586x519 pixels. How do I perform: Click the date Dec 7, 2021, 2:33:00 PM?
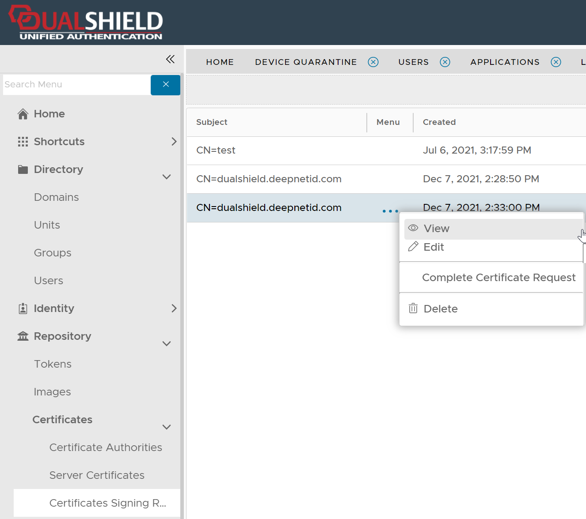[481, 207]
